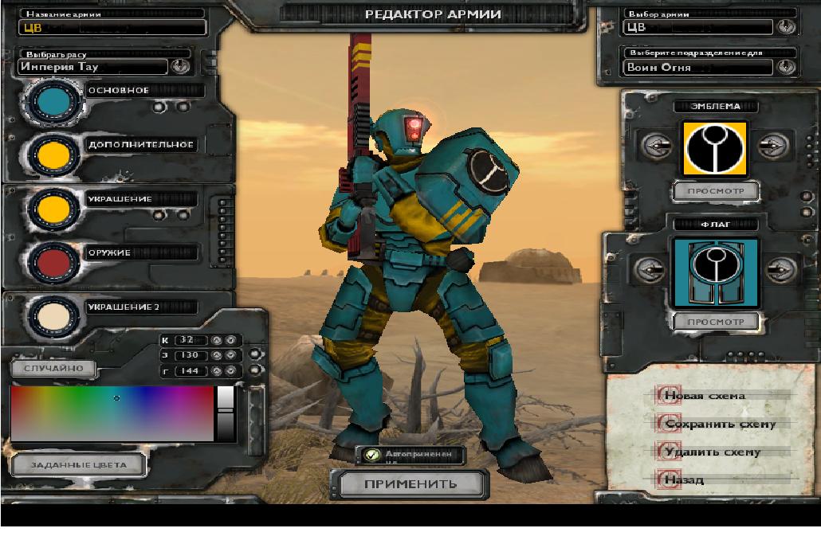
Task: Select the Украшение yellow color swatch
Action: 53,209
